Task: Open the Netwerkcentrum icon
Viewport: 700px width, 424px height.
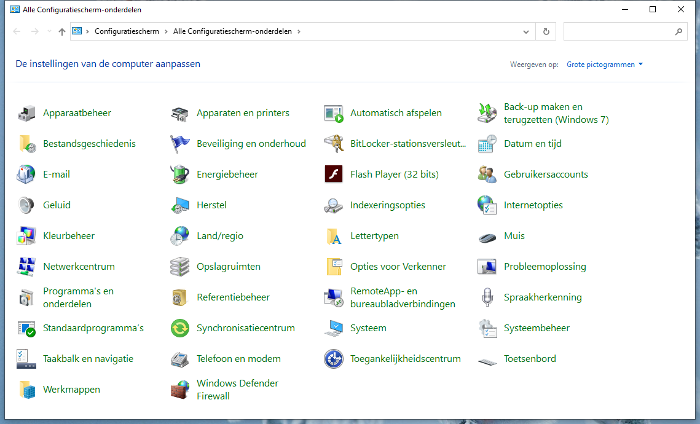Action: 26,267
